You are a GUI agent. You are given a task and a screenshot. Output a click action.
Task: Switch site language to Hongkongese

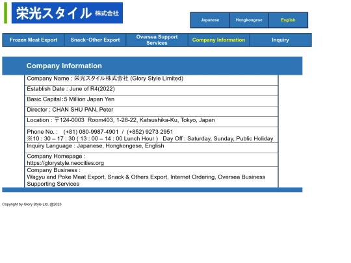(x=249, y=20)
